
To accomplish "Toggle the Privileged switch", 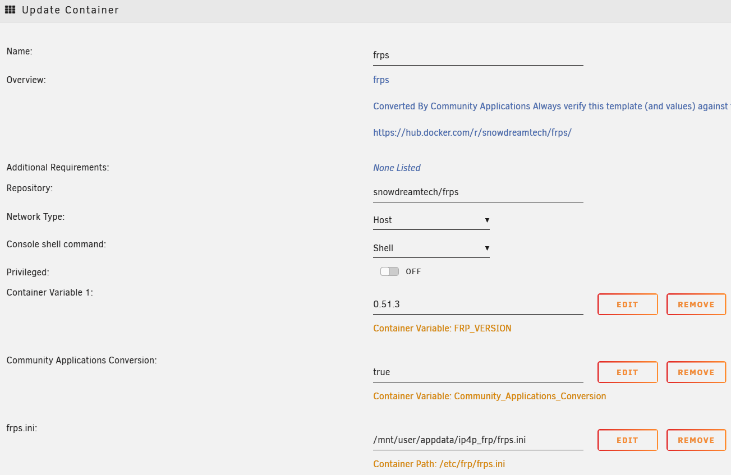I will (x=389, y=271).
